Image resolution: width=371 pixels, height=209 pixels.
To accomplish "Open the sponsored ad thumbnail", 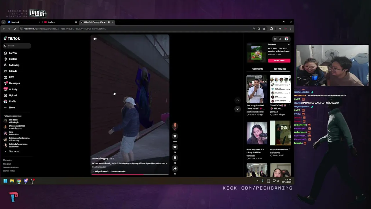I will 257,53.
